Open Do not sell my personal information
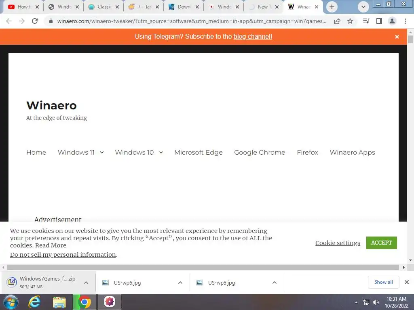Image resolution: width=414 pixels, height=310 pixels. coord(63,255)
